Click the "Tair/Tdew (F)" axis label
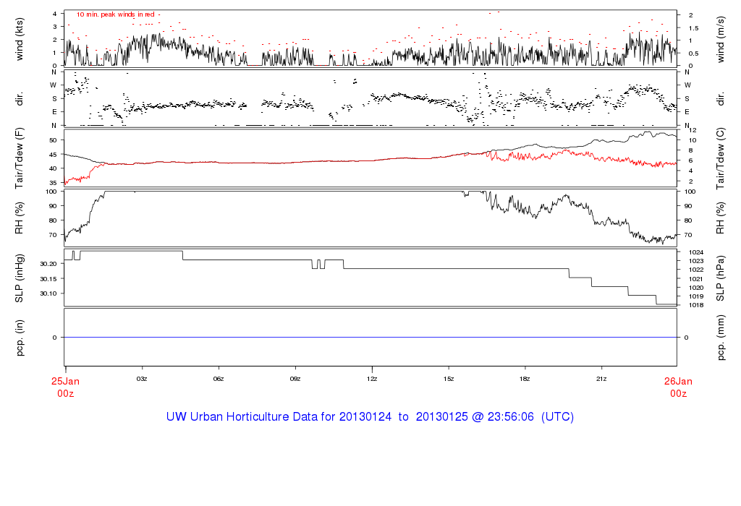Screen dimensions: 741x506 coord(20,158)
